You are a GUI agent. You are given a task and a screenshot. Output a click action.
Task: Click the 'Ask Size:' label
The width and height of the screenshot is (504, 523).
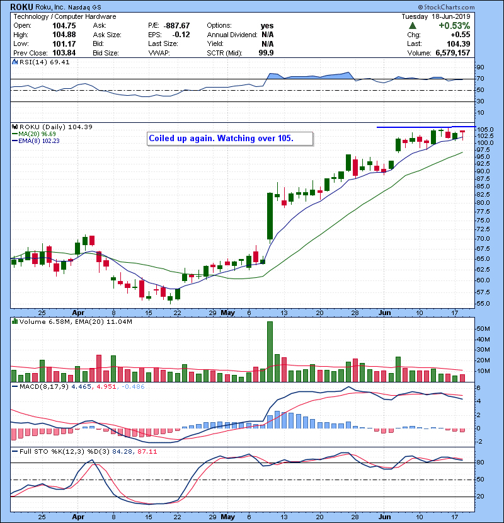click(107, 35)
